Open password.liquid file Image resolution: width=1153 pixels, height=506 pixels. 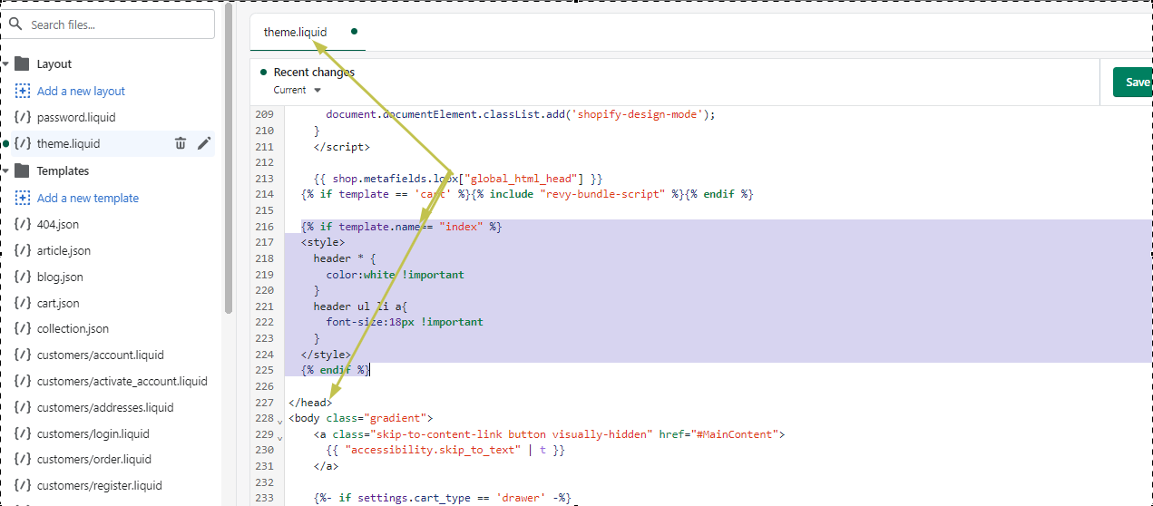coord(76,117)
